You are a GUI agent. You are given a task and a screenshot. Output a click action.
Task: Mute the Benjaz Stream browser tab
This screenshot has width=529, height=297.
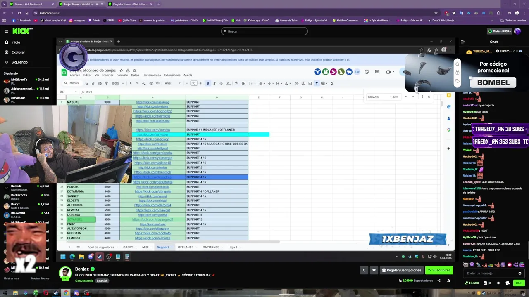pos(97,4)
